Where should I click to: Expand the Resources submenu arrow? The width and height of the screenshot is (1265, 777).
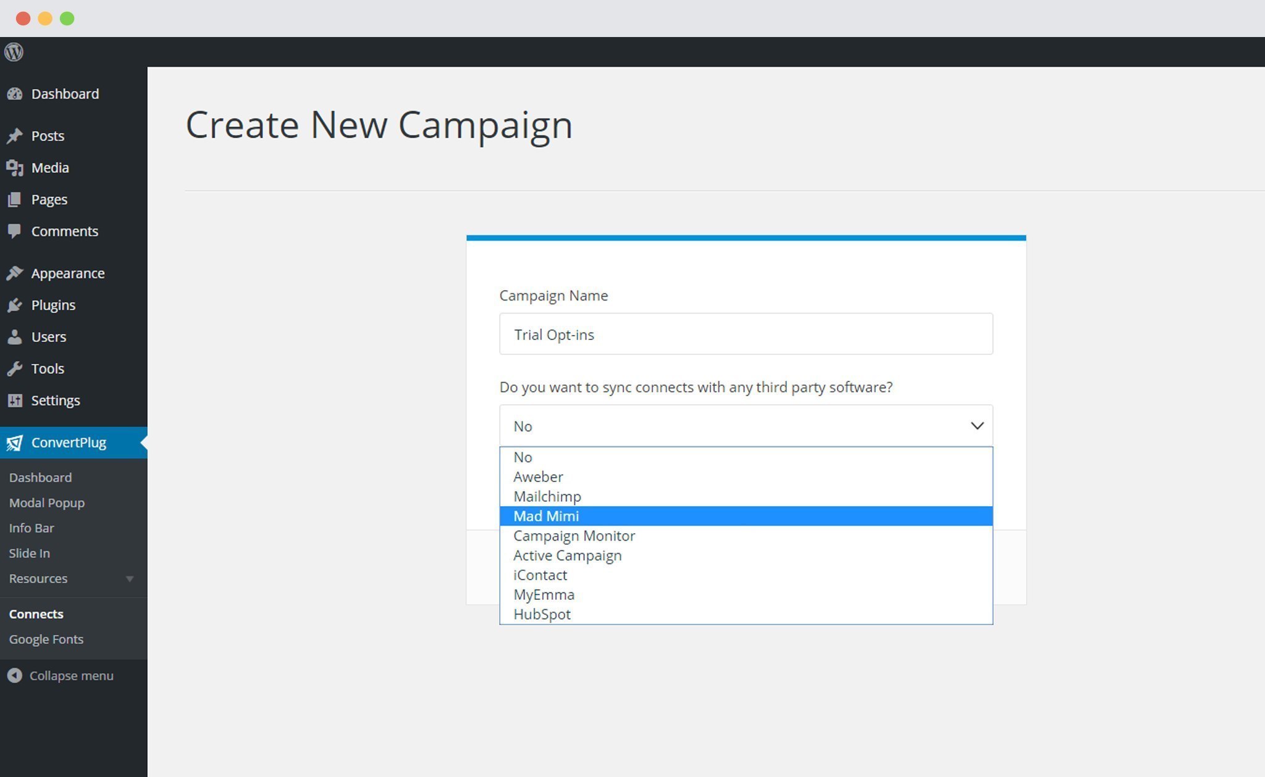pyautogui.click(x=130, y=579)
